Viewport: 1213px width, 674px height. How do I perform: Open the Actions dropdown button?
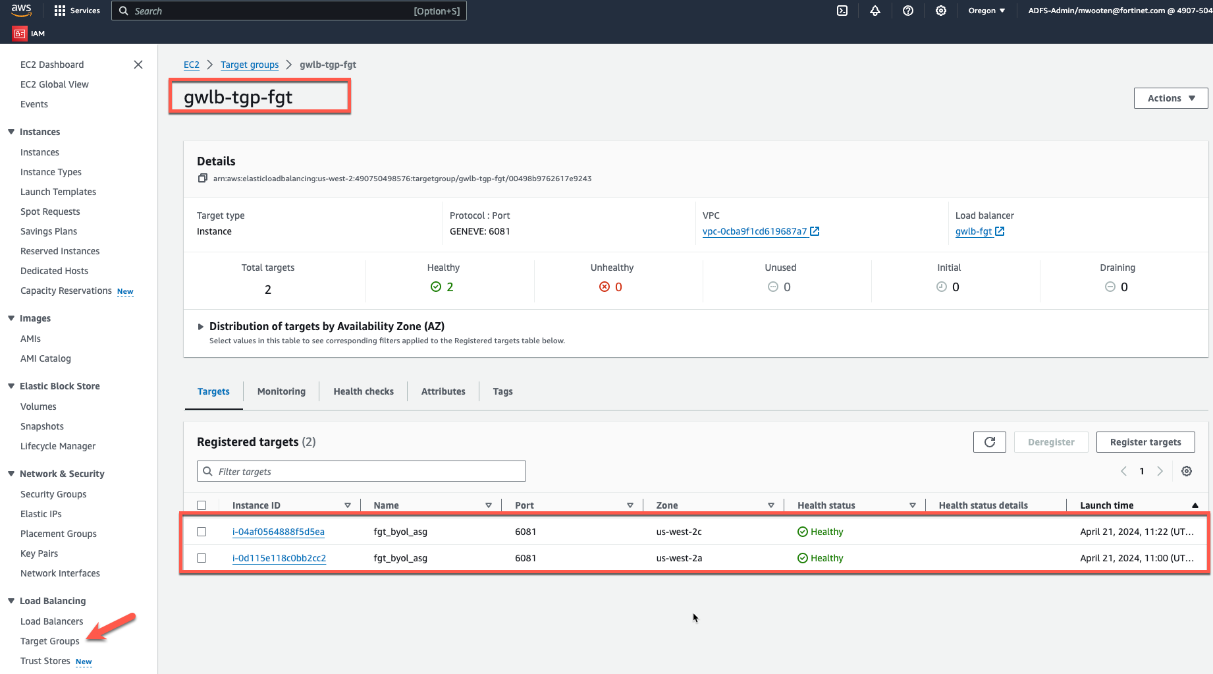pos(1171,98)
